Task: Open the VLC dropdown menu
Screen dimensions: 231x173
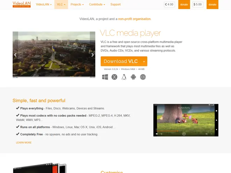Action: pos(61,5)
